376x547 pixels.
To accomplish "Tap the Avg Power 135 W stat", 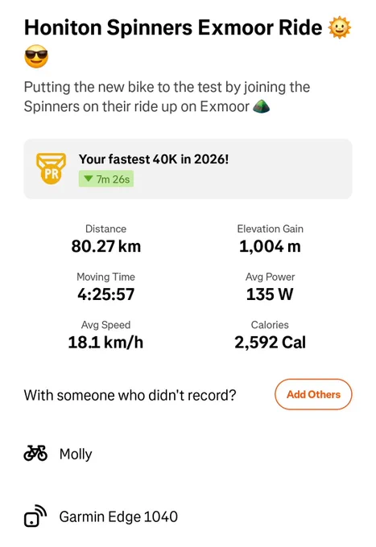I will (x=270, y=287).
